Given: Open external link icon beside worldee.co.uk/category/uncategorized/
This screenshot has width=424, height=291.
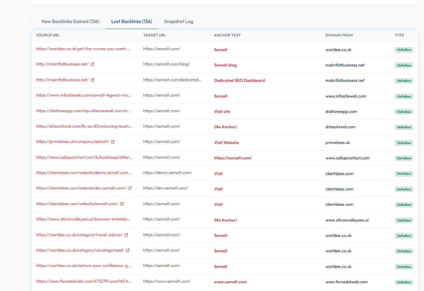Looking at the screenshot, I should [x=128, y=250].
